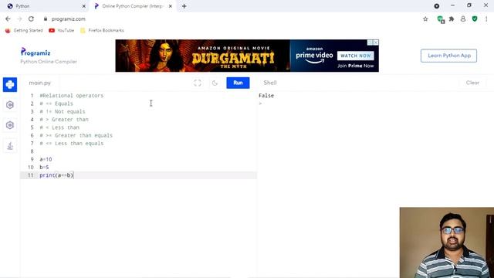Viewport: 494px width, 278px height.
Task: Go forward in browser history
Action: 19,19
